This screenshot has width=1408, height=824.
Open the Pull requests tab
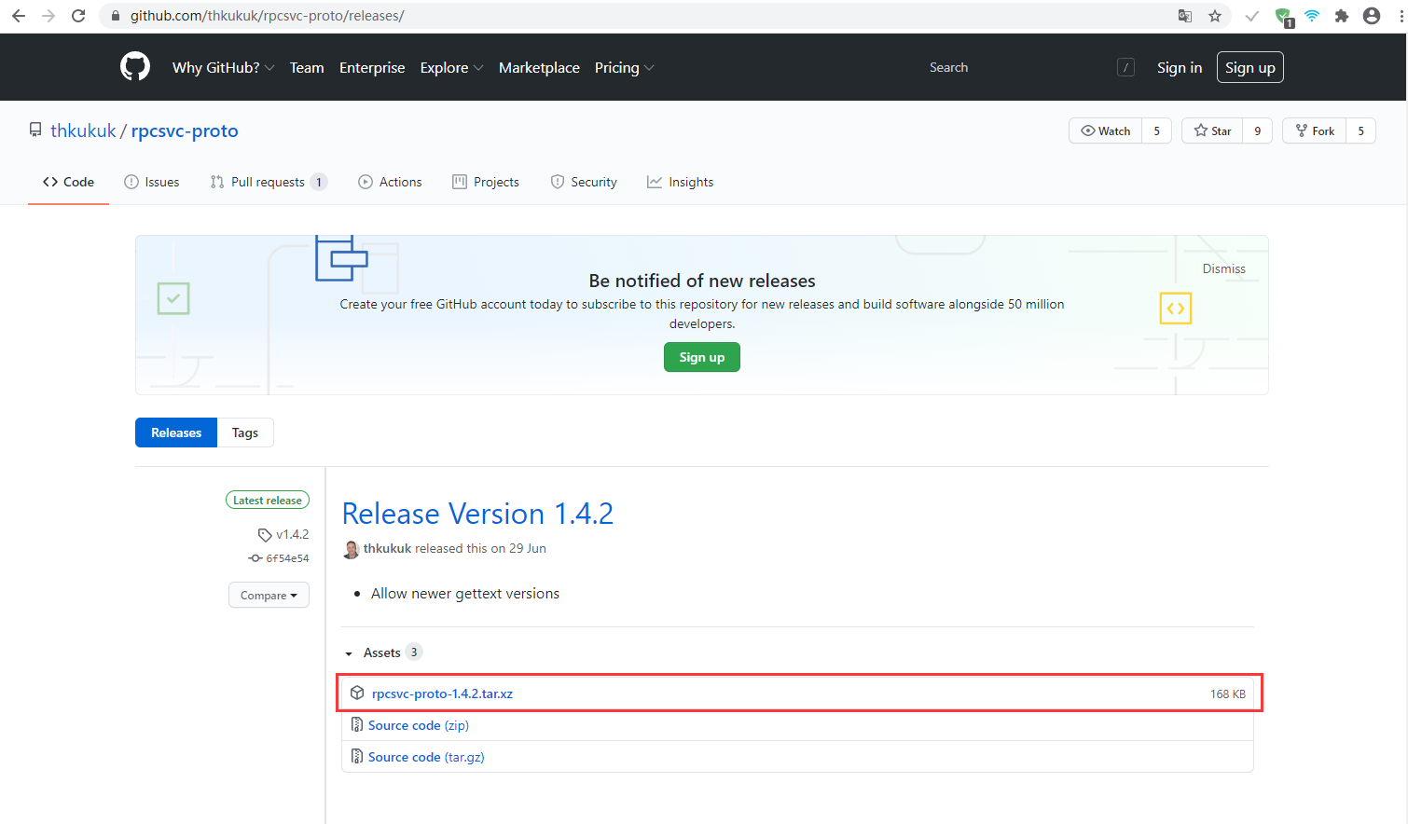click(267, 182)
